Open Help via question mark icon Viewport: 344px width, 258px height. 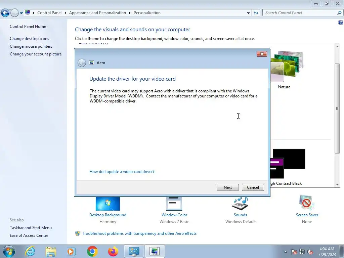[x=341, y=23]
